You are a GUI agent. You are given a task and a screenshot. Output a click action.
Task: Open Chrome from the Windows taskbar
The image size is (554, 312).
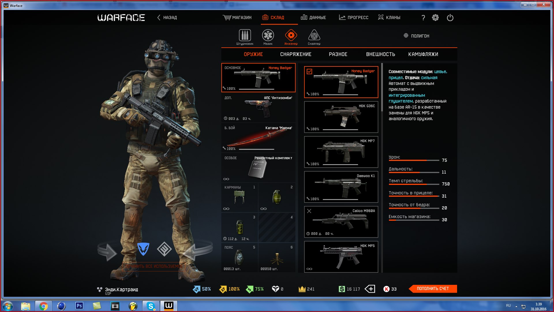point(44,306)
